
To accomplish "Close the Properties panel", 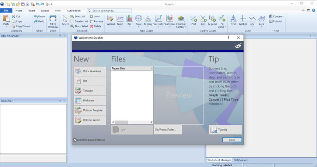I will click(x=65, y=101).
